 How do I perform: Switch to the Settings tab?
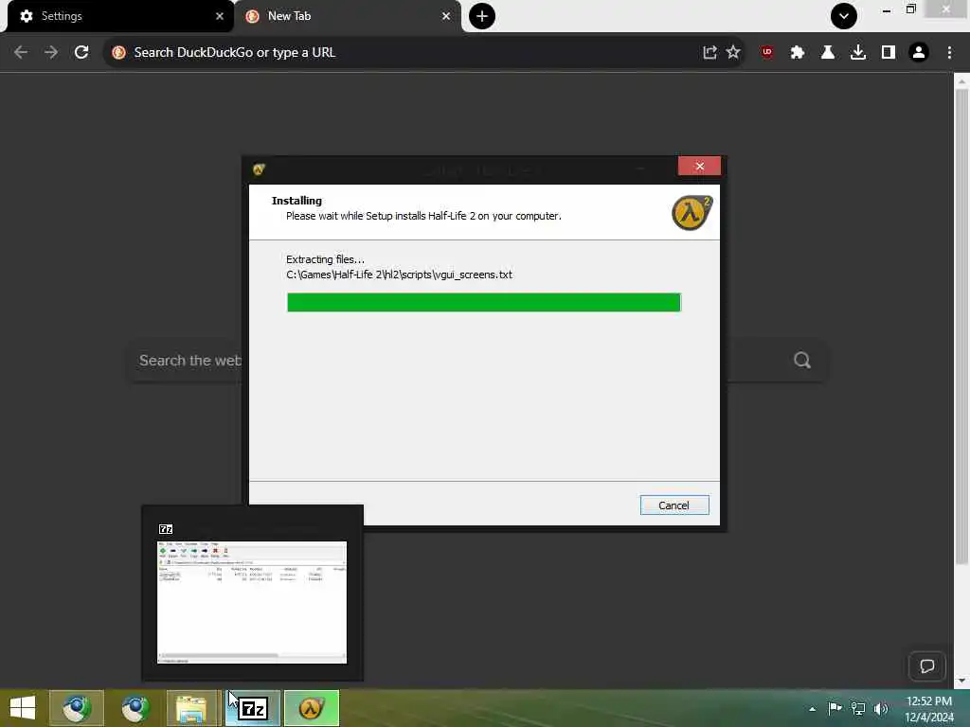click(x=117, y=16)
